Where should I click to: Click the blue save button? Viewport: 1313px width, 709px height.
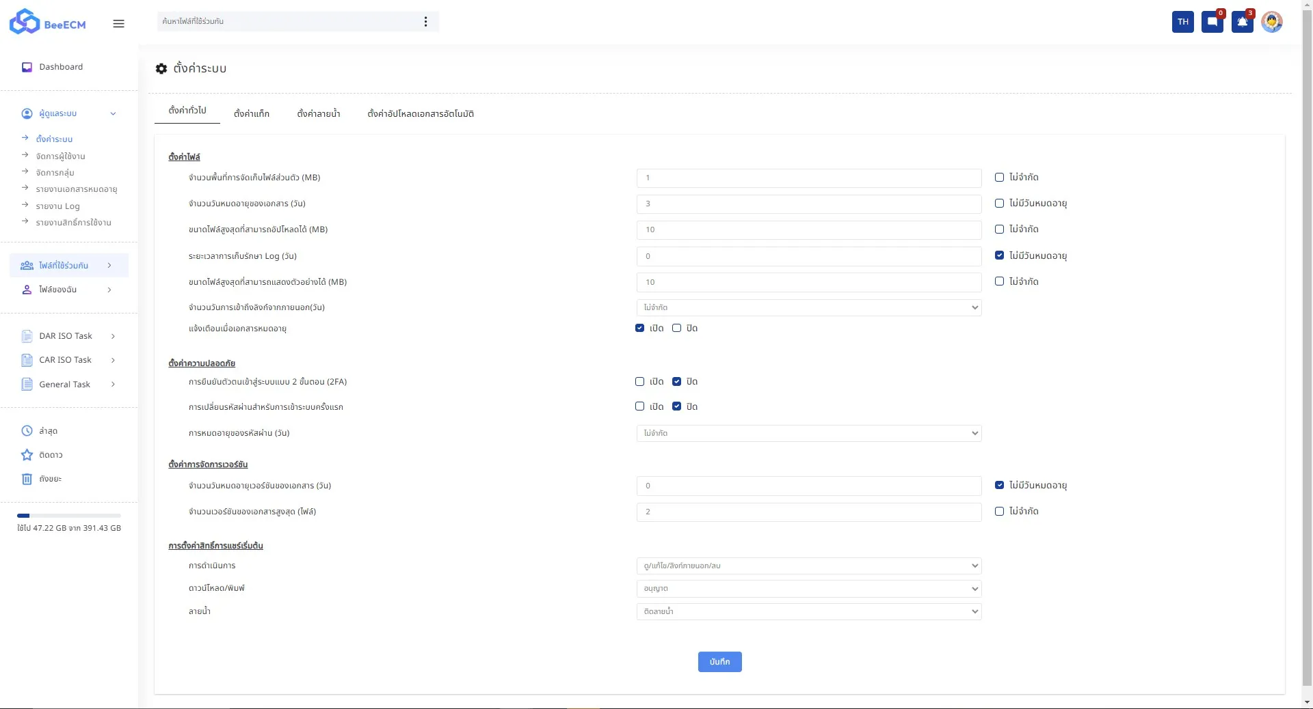[x=719, y=662]
